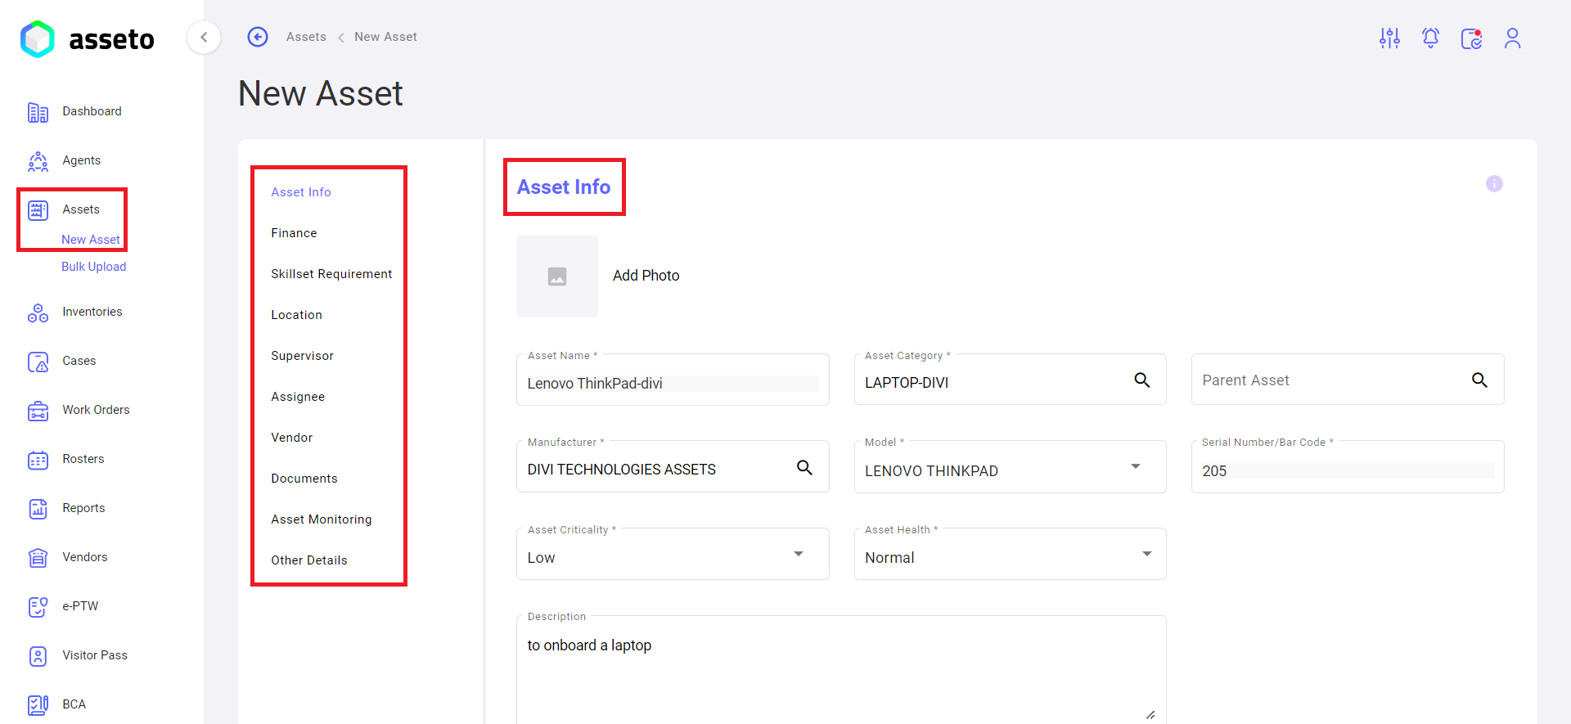Viewport: 1571px width, 724px height.
Task: Select the Asset Info section tab
Action: 301,192
